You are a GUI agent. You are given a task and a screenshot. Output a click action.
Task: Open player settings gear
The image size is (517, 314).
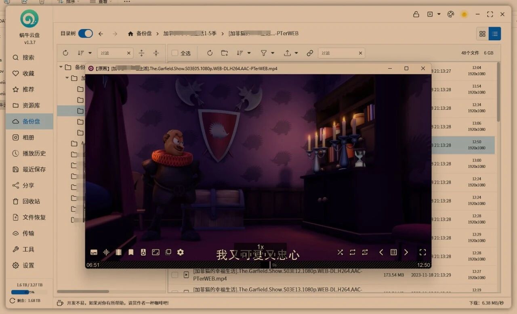click(181, 252)
